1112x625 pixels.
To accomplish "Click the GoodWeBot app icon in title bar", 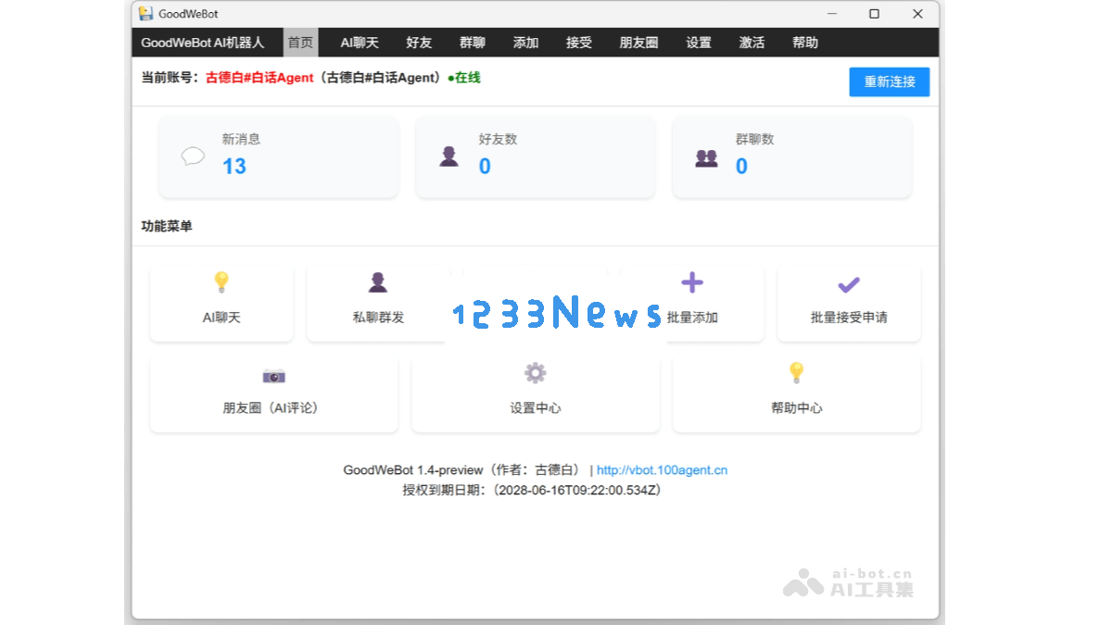I will tap(146, 14).
